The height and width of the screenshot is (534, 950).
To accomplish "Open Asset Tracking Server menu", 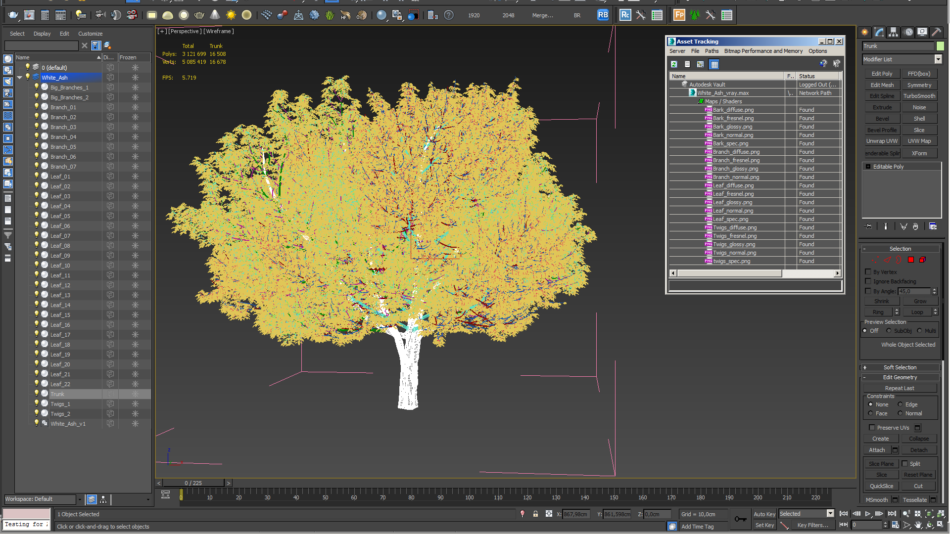I will [x=677, y=51].
